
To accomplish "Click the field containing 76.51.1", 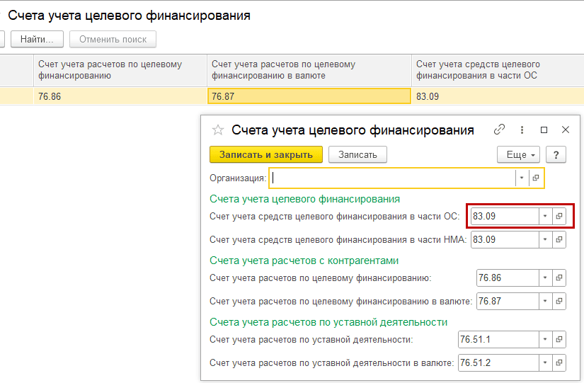I will pyautogui.click(x=499, y=339).
